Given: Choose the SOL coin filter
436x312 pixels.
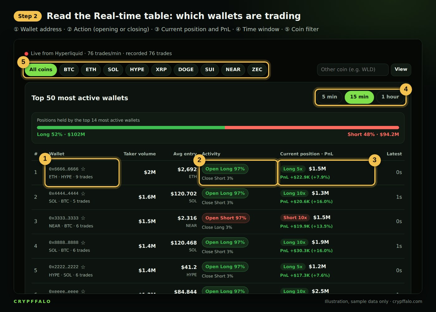Looking at the screenshot, I should pyautogui.click(x=113, y=70).
